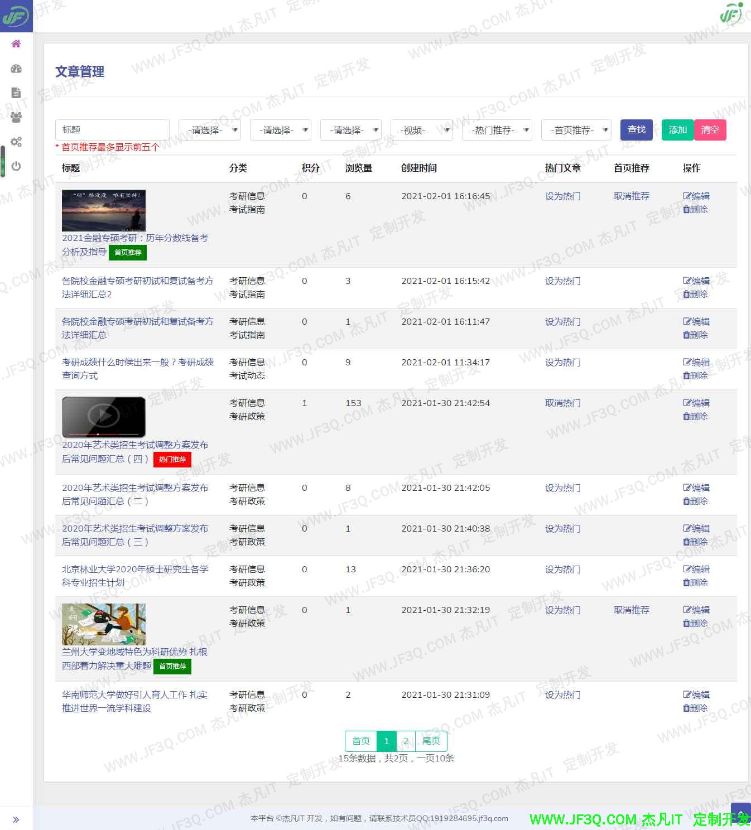The image size is (751, 830).
Task: Click 取消热门 on the 2020年艺术类 video article
Action: pyautogui.click(x=562, y=403)
